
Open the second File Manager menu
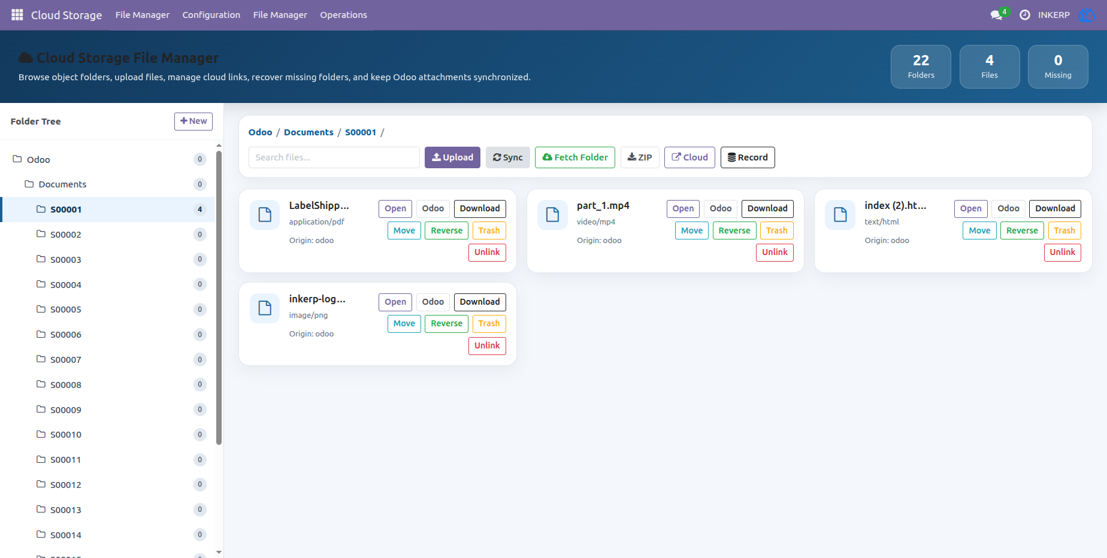[x=280, y=15]
